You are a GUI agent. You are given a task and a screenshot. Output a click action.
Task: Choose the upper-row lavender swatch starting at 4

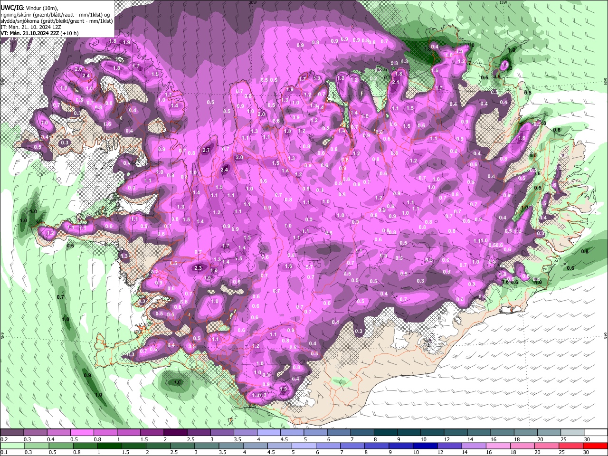268,433
